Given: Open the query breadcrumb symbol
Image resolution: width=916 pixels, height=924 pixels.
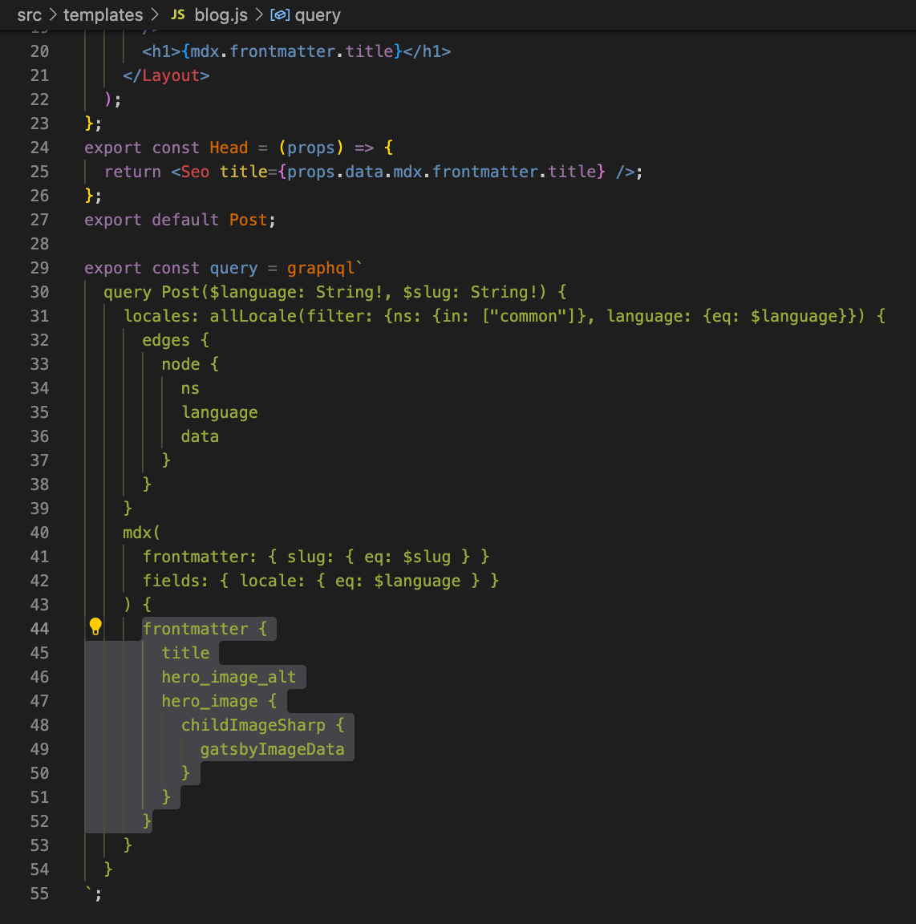Looking at the screenshot, I should (x=318, y=14).
